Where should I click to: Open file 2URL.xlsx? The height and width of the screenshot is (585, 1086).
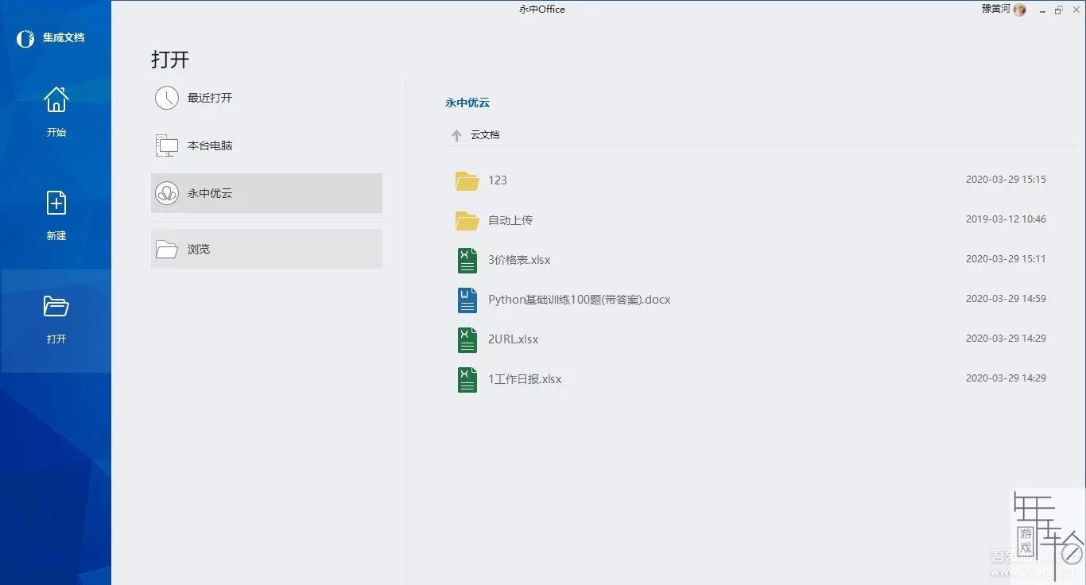click(513, 339)
